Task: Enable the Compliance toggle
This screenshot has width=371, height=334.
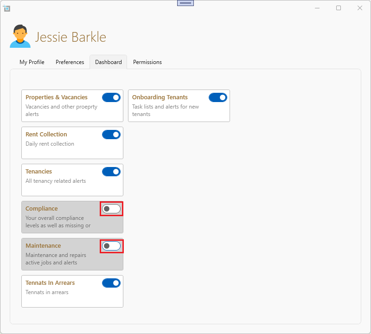Action: [111, 209]
